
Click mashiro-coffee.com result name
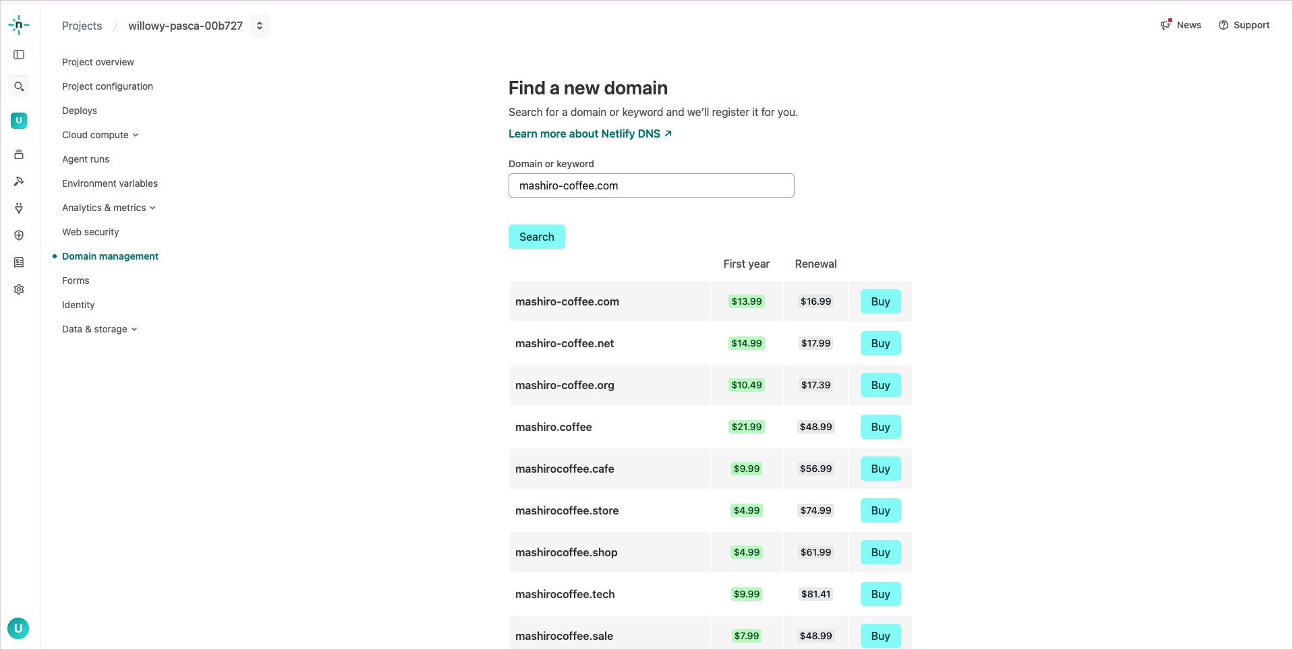567,301
